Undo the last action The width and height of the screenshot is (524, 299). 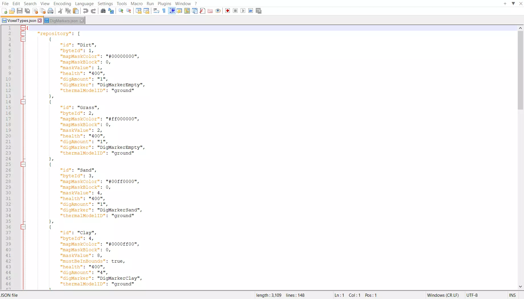coord(85,11)
